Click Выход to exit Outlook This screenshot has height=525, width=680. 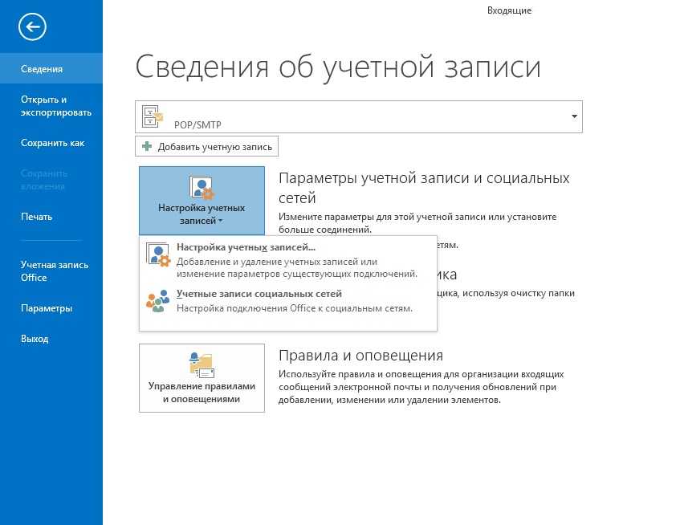click(x=35, y=339)
